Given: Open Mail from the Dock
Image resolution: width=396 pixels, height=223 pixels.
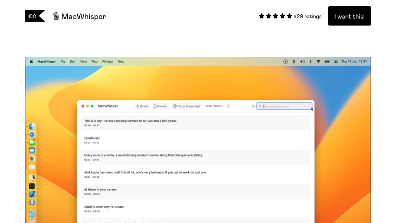Looking at the screenshot, I should coord(32,150).
